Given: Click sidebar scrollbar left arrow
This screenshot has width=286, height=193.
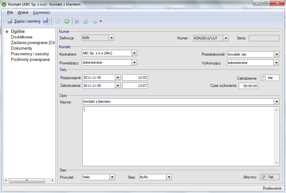Looking at the screenshot, I should (6, 181).
